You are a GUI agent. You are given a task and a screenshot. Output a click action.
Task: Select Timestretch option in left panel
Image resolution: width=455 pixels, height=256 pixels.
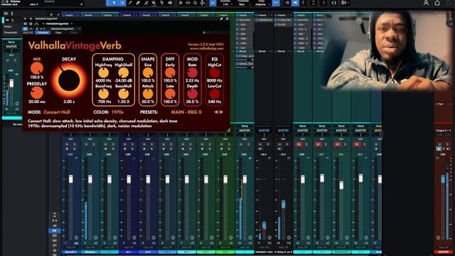(x=11, y=33)
